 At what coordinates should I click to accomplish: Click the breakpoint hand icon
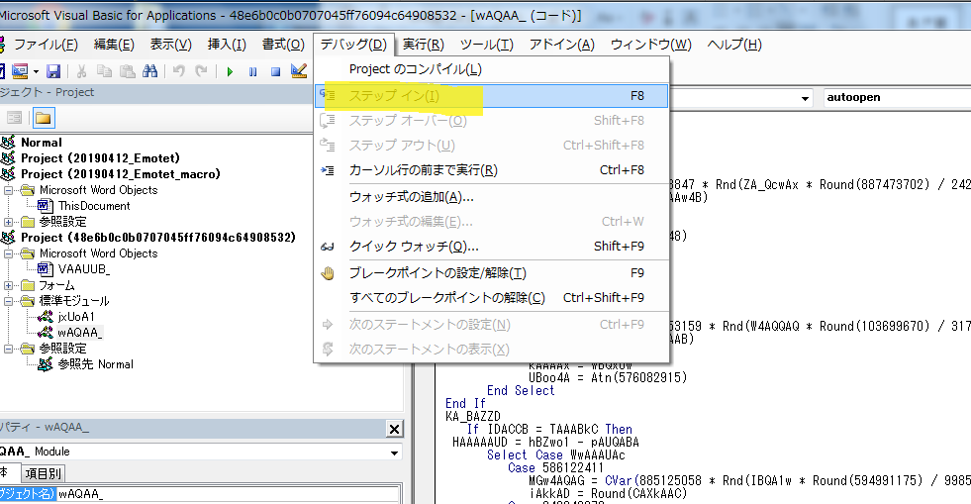coord(327,273)
